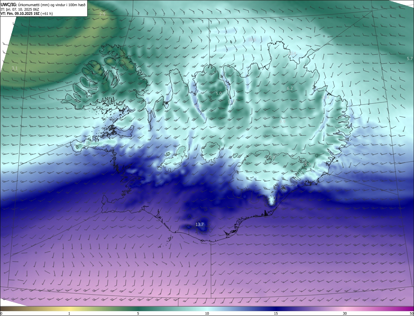Click the color scale tick label "30"
This screenshot has height=316, width=414.
pos(345,313)
